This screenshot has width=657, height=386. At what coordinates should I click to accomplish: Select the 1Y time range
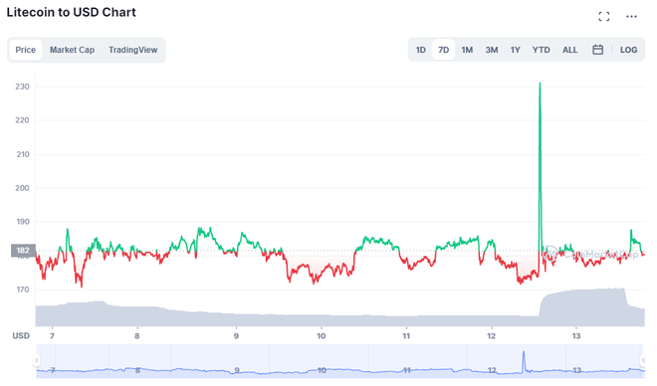(x=515, y=50)
